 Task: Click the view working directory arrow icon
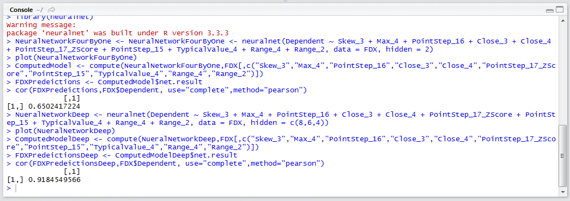pyautogui.click(x=52, y=9)
